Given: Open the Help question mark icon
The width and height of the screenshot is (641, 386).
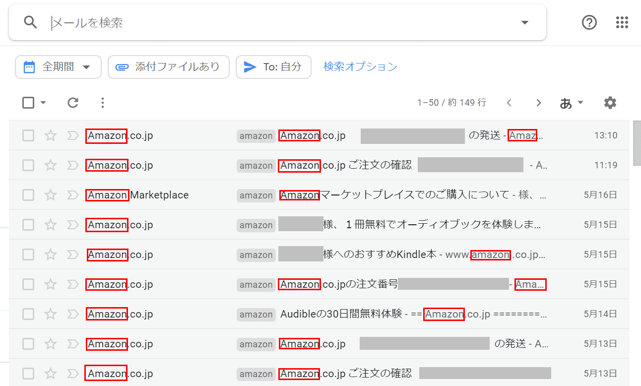Looking at the screenshot, I should [589, 22].
